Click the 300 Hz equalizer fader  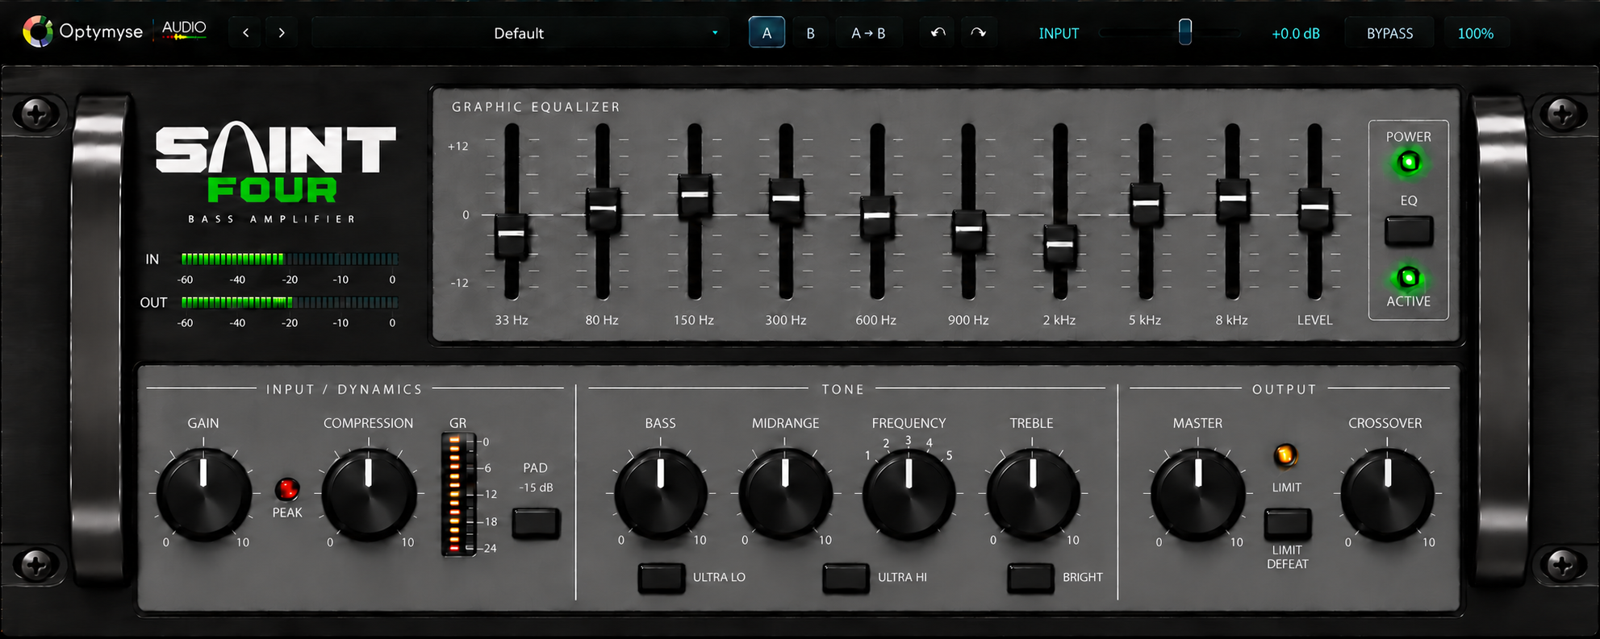[786, 199]
